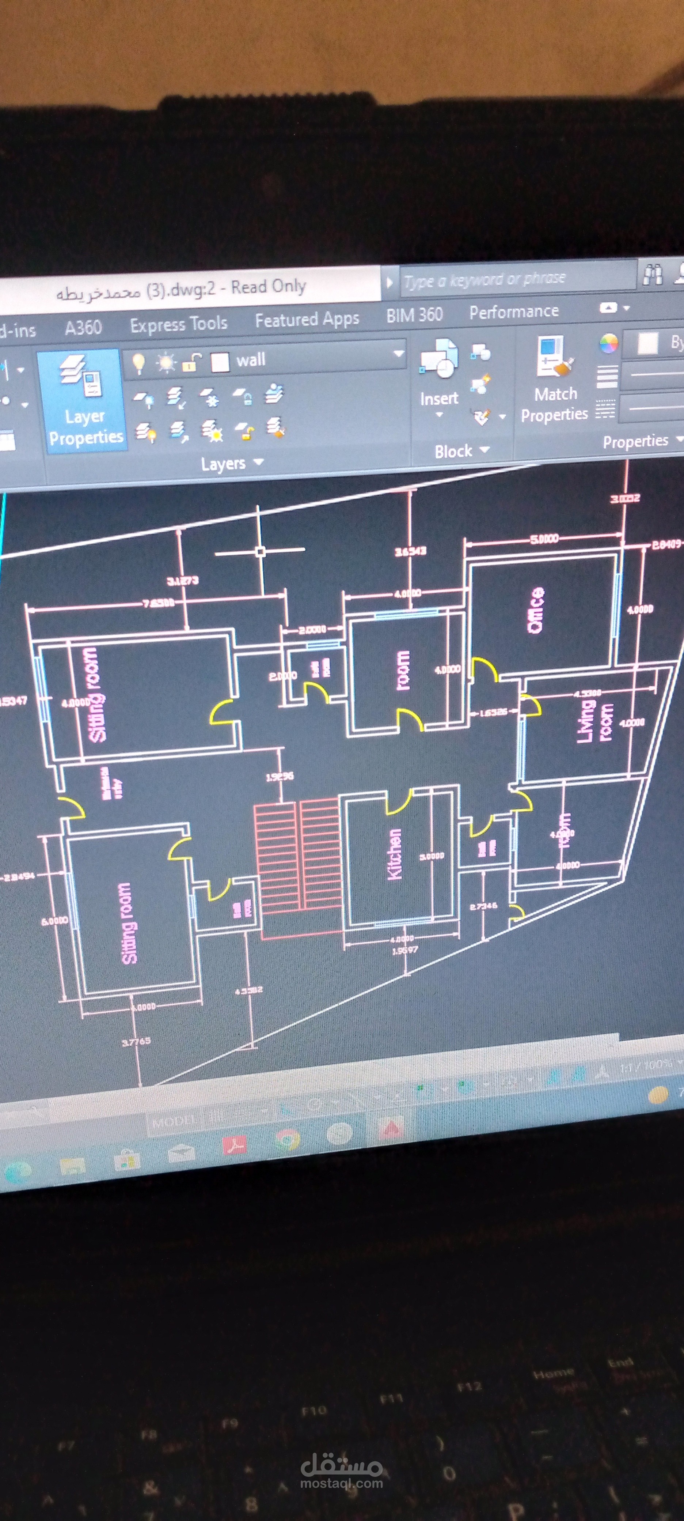Select the Kitchen text label
The image size is (684, 1521).
tap(394, 854)
